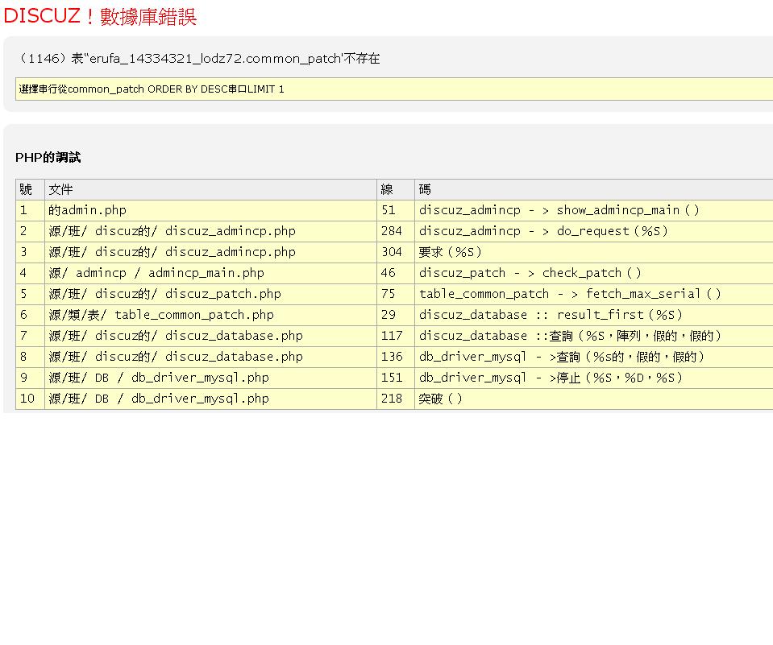Click the line number 304 cell
Screen dimensions: 773x645
(396, 252)
